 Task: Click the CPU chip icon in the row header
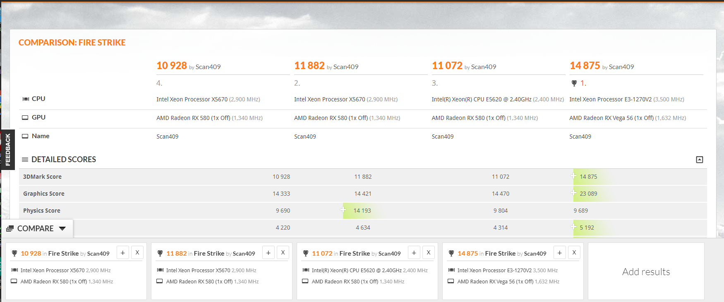[x=25, y=99]
